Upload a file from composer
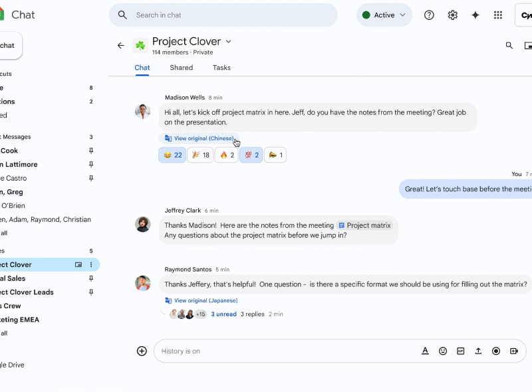Image resolution: width=532 pixels, height=392 pixels. [x=478, y=351]
